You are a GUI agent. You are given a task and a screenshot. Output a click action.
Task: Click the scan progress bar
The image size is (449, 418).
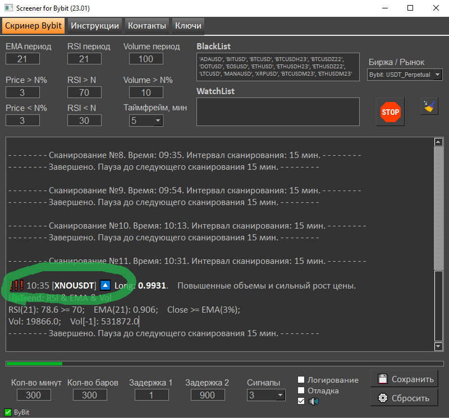click(x=224, y=364)
